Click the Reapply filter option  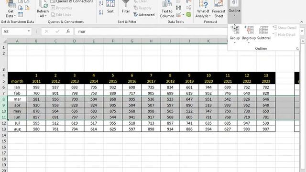point(142,8)
